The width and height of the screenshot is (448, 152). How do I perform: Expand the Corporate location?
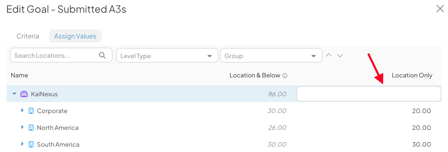[x=22, y=111]
